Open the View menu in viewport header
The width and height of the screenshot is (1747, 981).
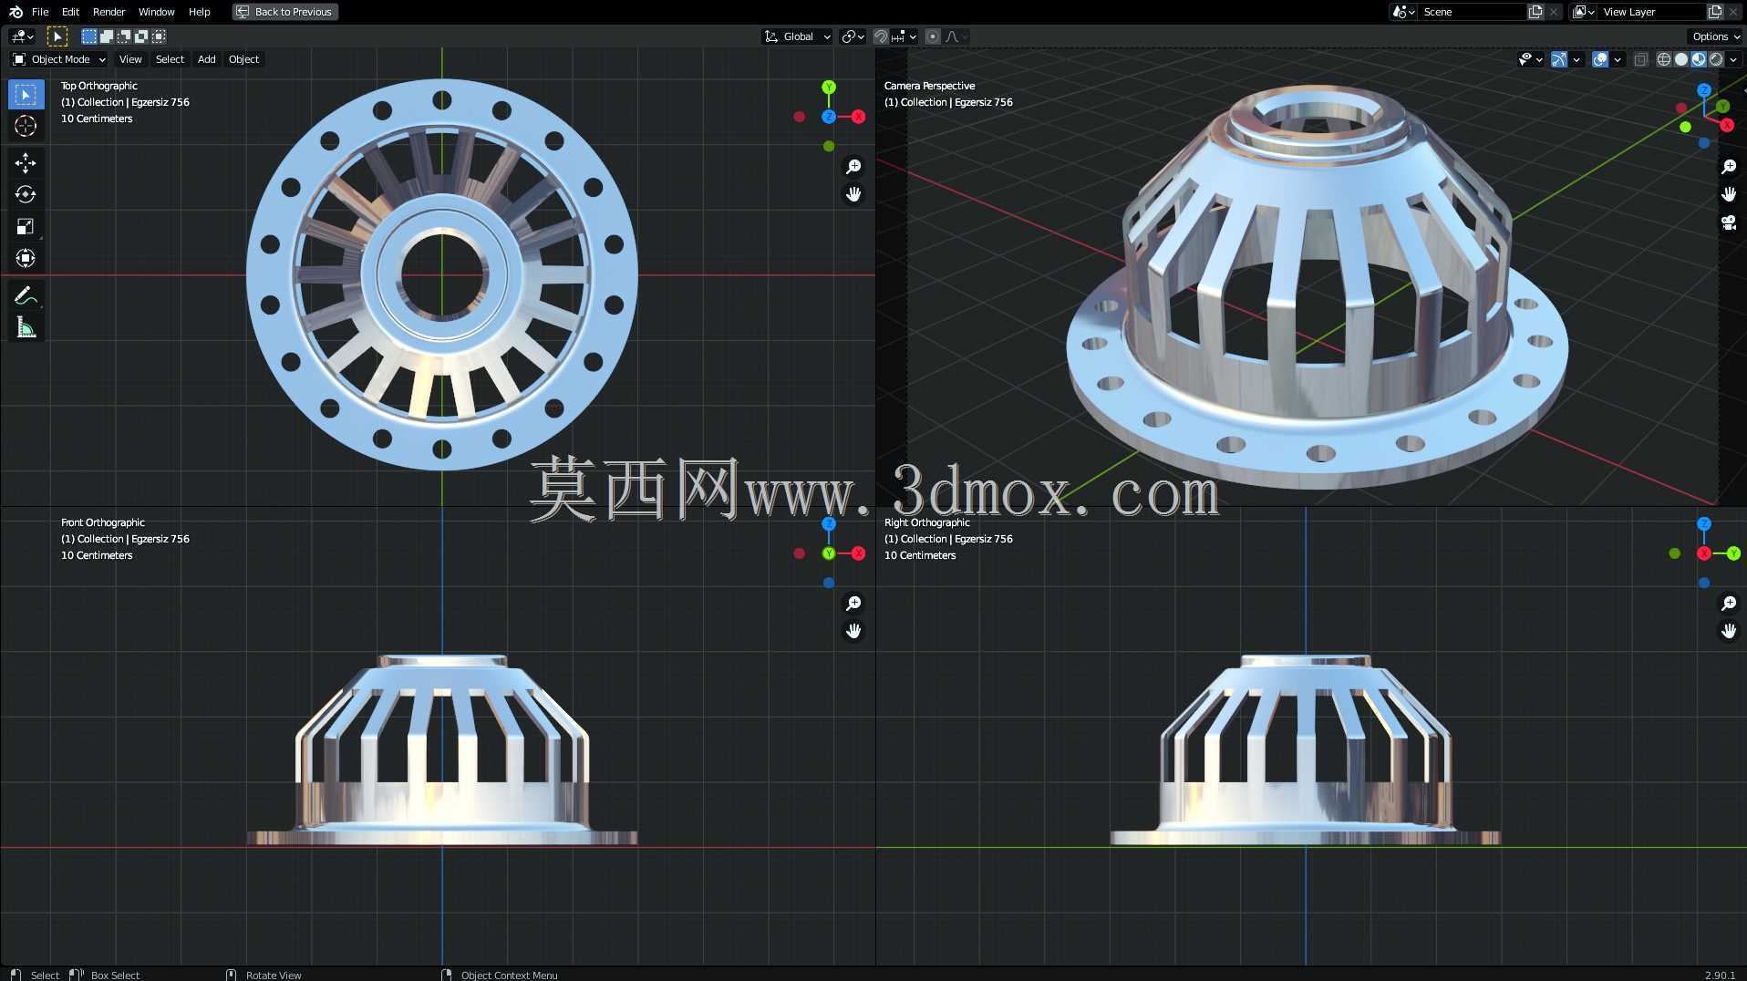point(130,59)
